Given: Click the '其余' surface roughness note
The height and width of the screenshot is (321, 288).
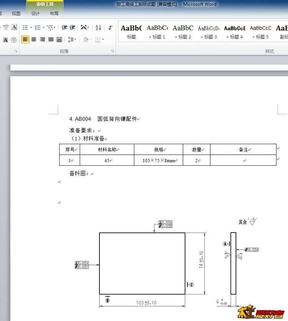Looking at the screenshot, I should pos(243,222).
